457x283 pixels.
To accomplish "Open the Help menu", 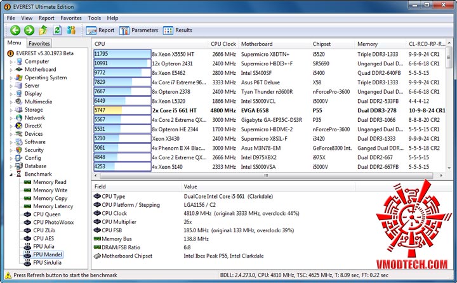I will (112, 18).
